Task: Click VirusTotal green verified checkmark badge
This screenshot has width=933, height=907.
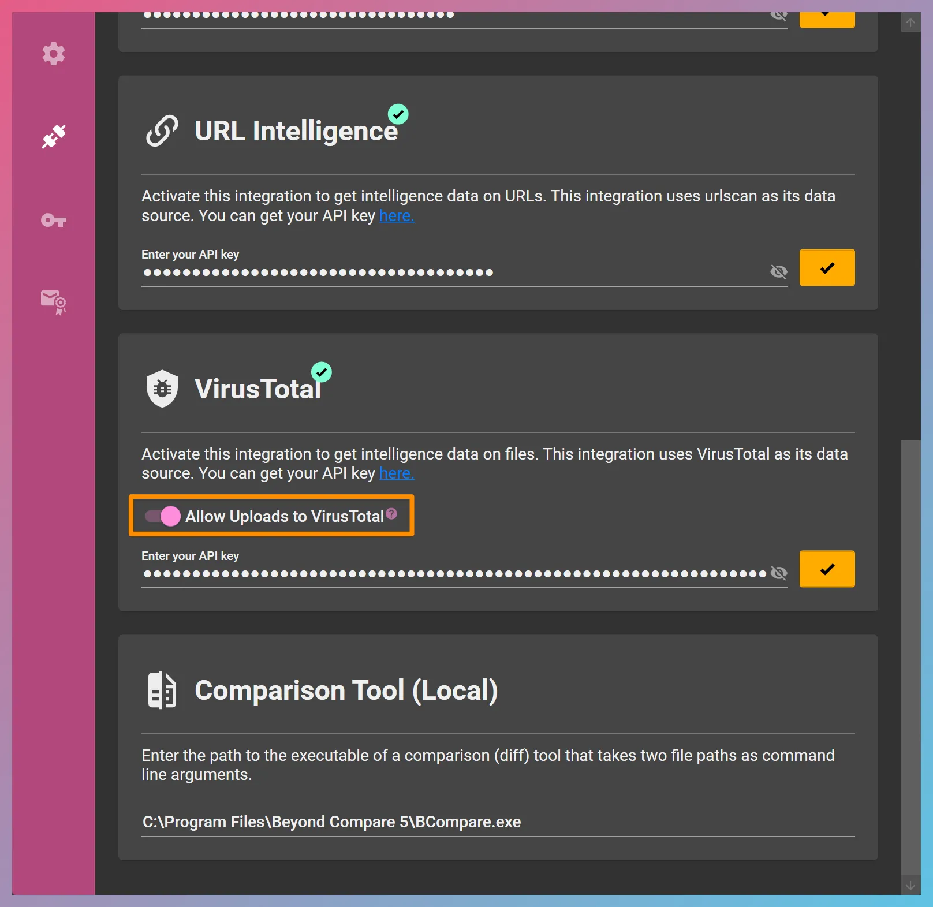Action: [x=322, y=372]
